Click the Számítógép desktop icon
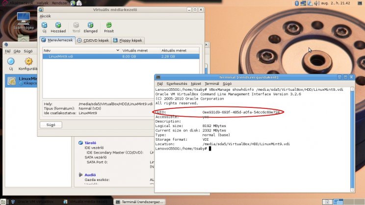 point(24,21)
